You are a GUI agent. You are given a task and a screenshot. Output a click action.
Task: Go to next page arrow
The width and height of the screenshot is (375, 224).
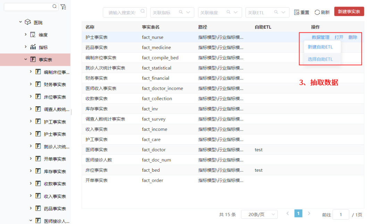pyautogui.click(x=309, y=214)
